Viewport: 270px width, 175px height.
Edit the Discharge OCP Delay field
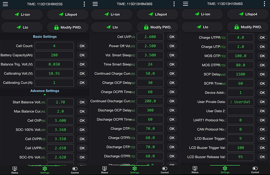[150, 110]
